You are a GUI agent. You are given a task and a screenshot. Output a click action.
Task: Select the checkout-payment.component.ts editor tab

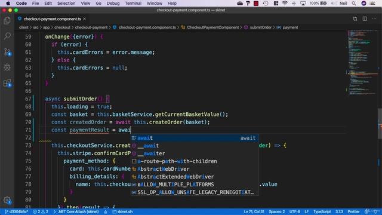click(x=52, y=19)
